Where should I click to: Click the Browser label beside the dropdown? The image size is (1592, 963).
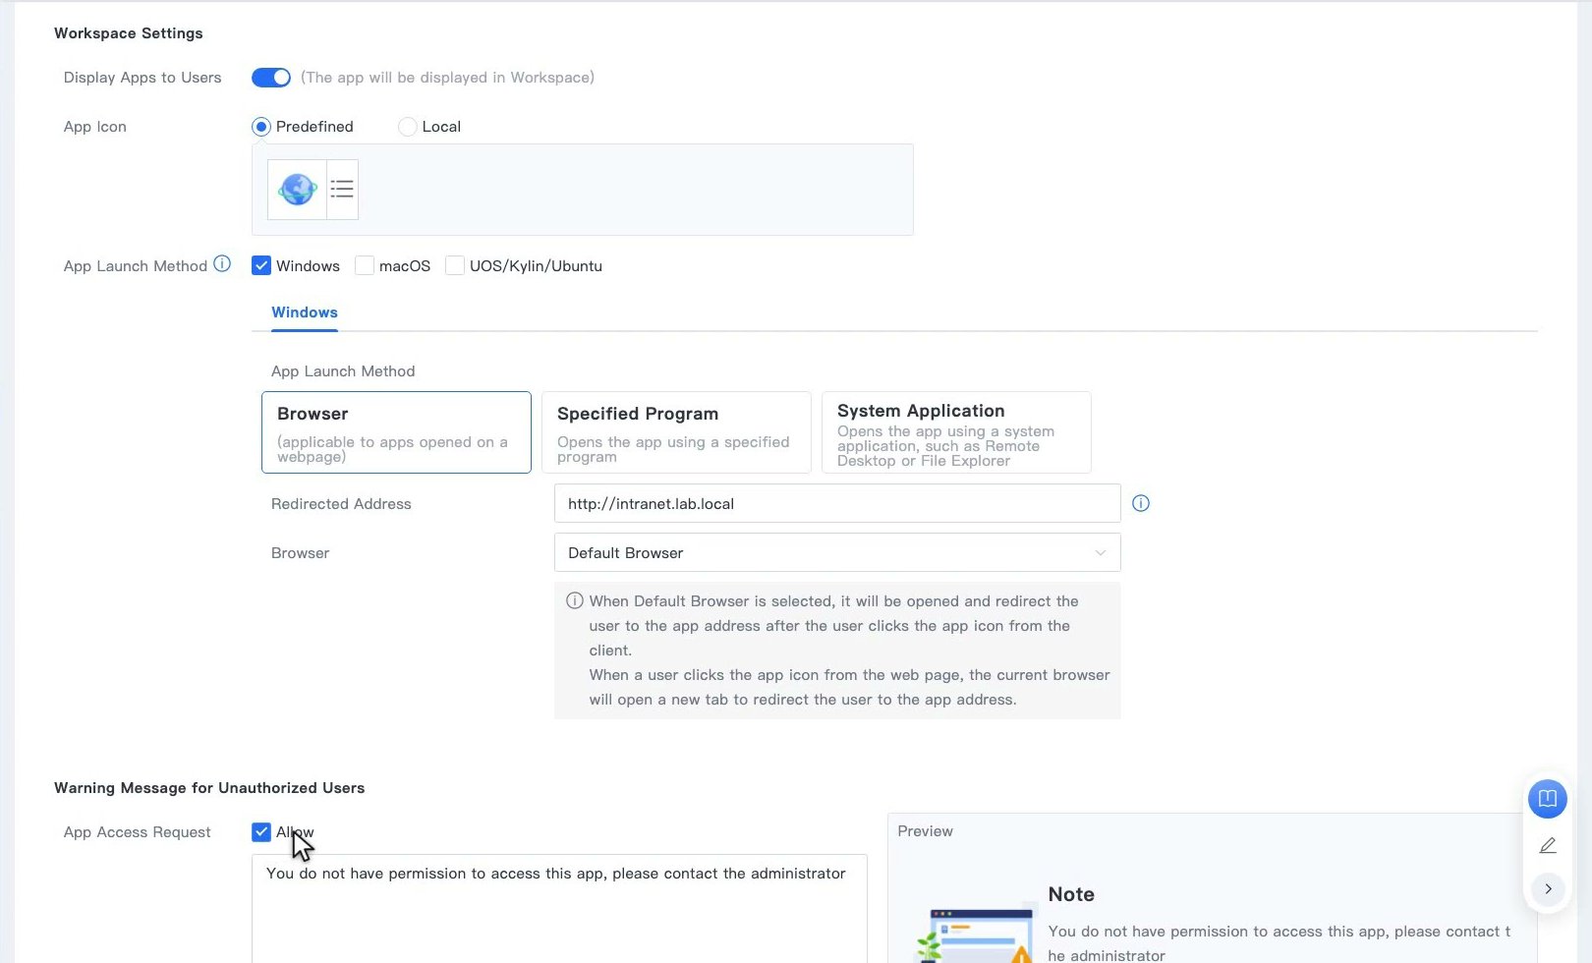[x=300, y=553]
